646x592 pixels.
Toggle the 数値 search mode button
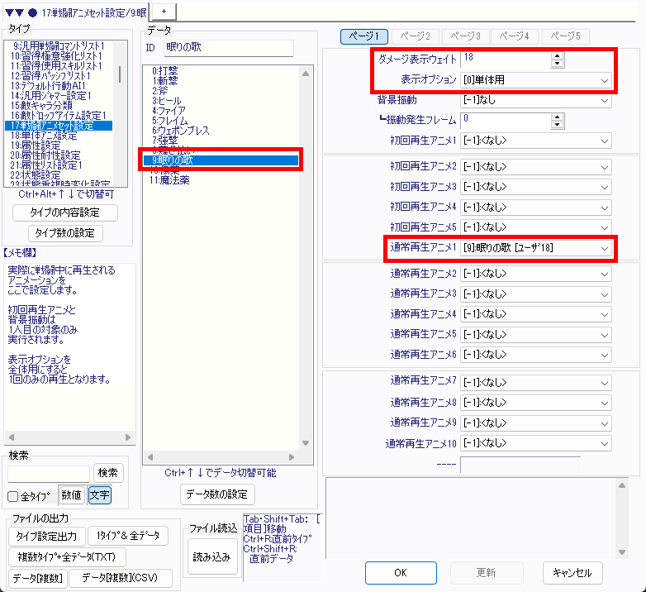click(x=72, y=495)
